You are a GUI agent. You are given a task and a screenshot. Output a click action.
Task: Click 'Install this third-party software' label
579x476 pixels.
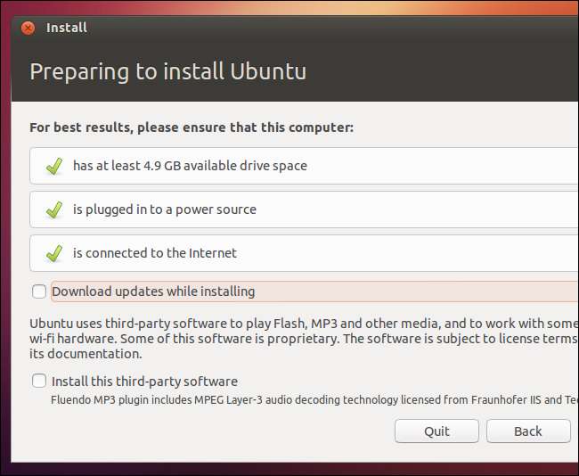(x=144, y=382)
